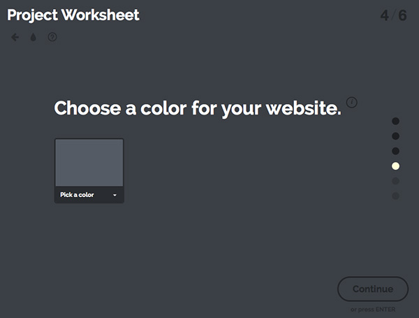
Task: Click the back arrow icon
Action: (15, 37)
